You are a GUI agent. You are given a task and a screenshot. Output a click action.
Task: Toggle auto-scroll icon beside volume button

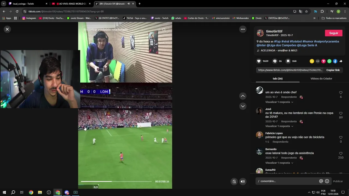(234, 182)
